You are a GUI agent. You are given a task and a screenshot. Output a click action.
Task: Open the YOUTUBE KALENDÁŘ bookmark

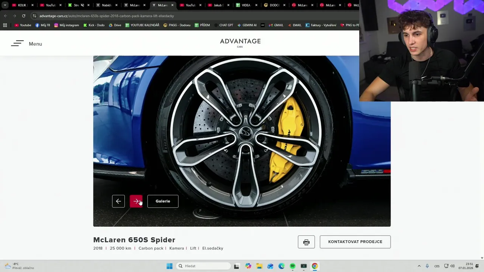(142, 25)
